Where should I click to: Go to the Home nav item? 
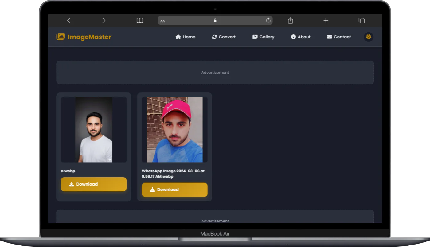pos(185,37)
